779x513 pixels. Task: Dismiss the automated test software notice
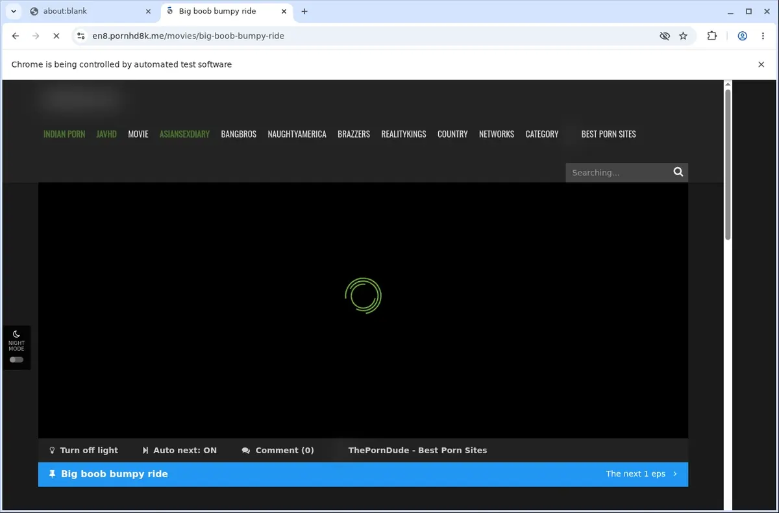pyautogui.click(x=761, y=64)
